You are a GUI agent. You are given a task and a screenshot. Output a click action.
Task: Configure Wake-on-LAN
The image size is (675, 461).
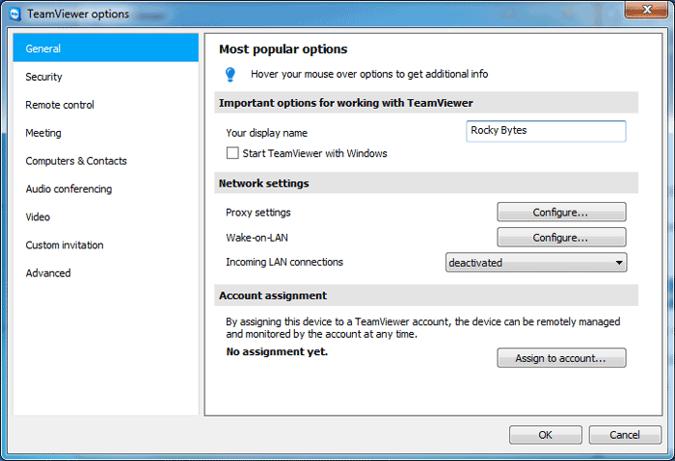click(x=561, y=238)
